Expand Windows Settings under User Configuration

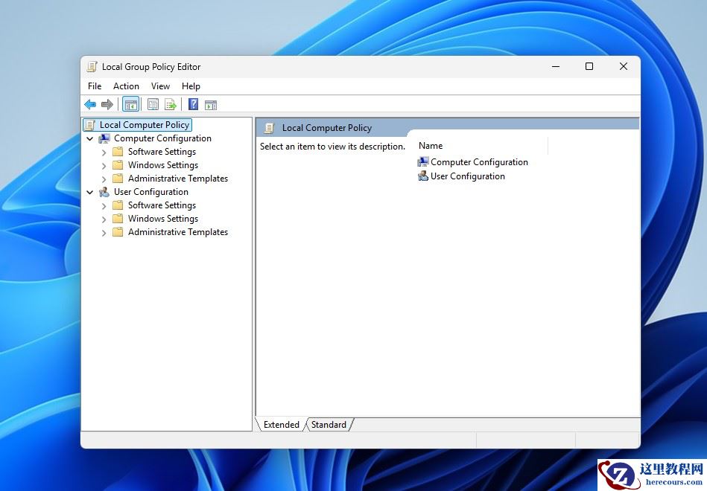point(104,219)
